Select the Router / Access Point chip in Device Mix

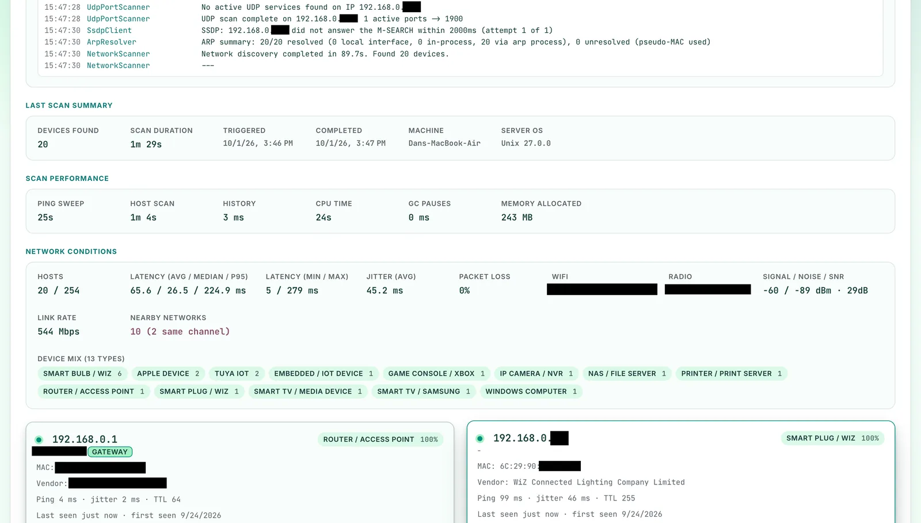(94, 392)
